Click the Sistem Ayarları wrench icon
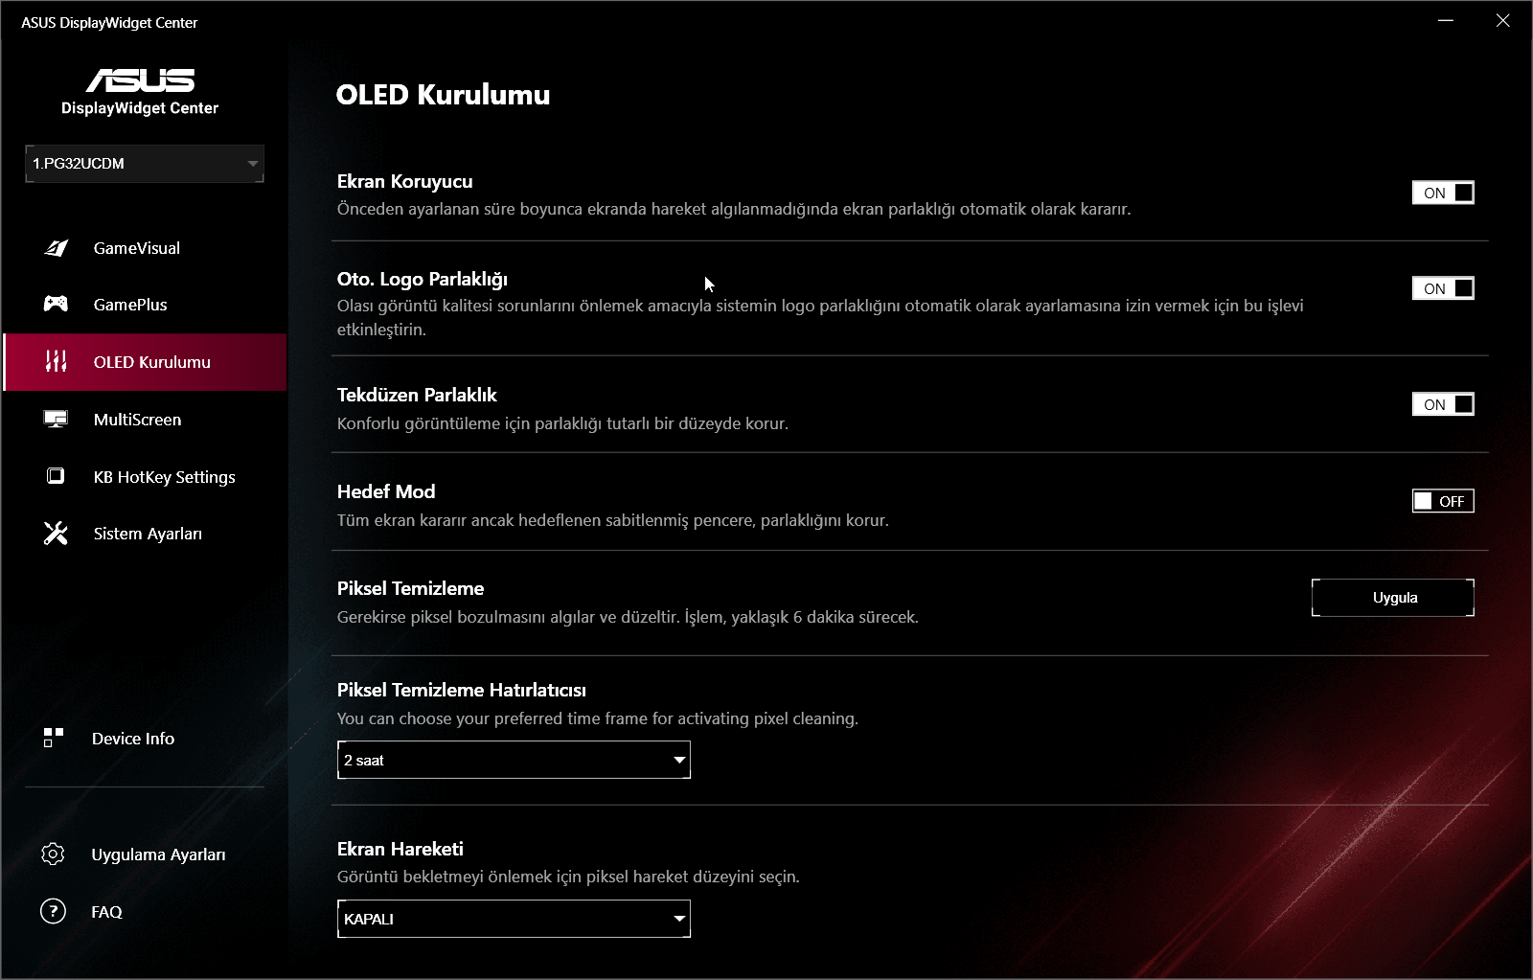 (x=56, y=533)
